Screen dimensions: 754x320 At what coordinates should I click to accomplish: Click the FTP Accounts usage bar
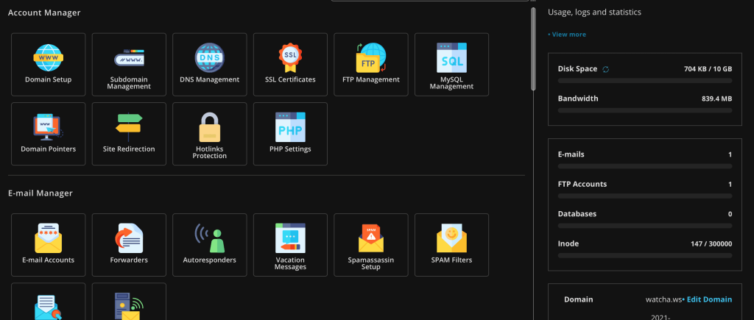click(645, 196)
